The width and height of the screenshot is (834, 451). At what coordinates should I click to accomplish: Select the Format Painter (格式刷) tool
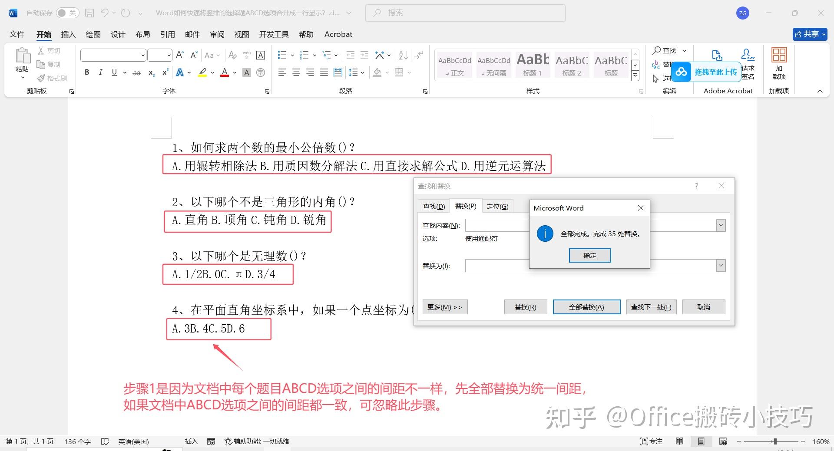[52, 78]
